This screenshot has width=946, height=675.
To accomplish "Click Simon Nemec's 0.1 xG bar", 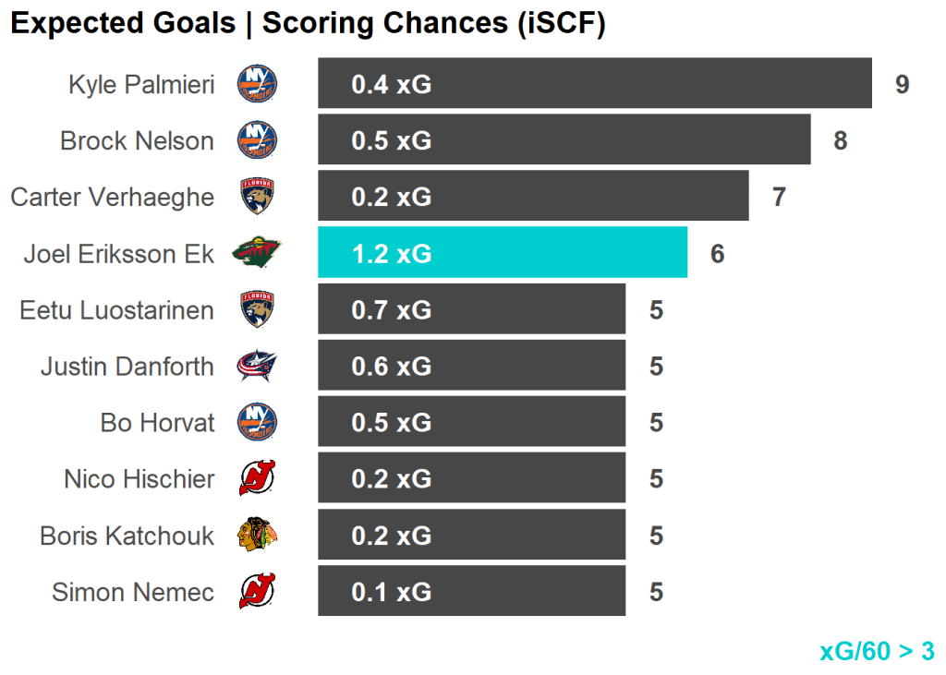I will (471, 592).
